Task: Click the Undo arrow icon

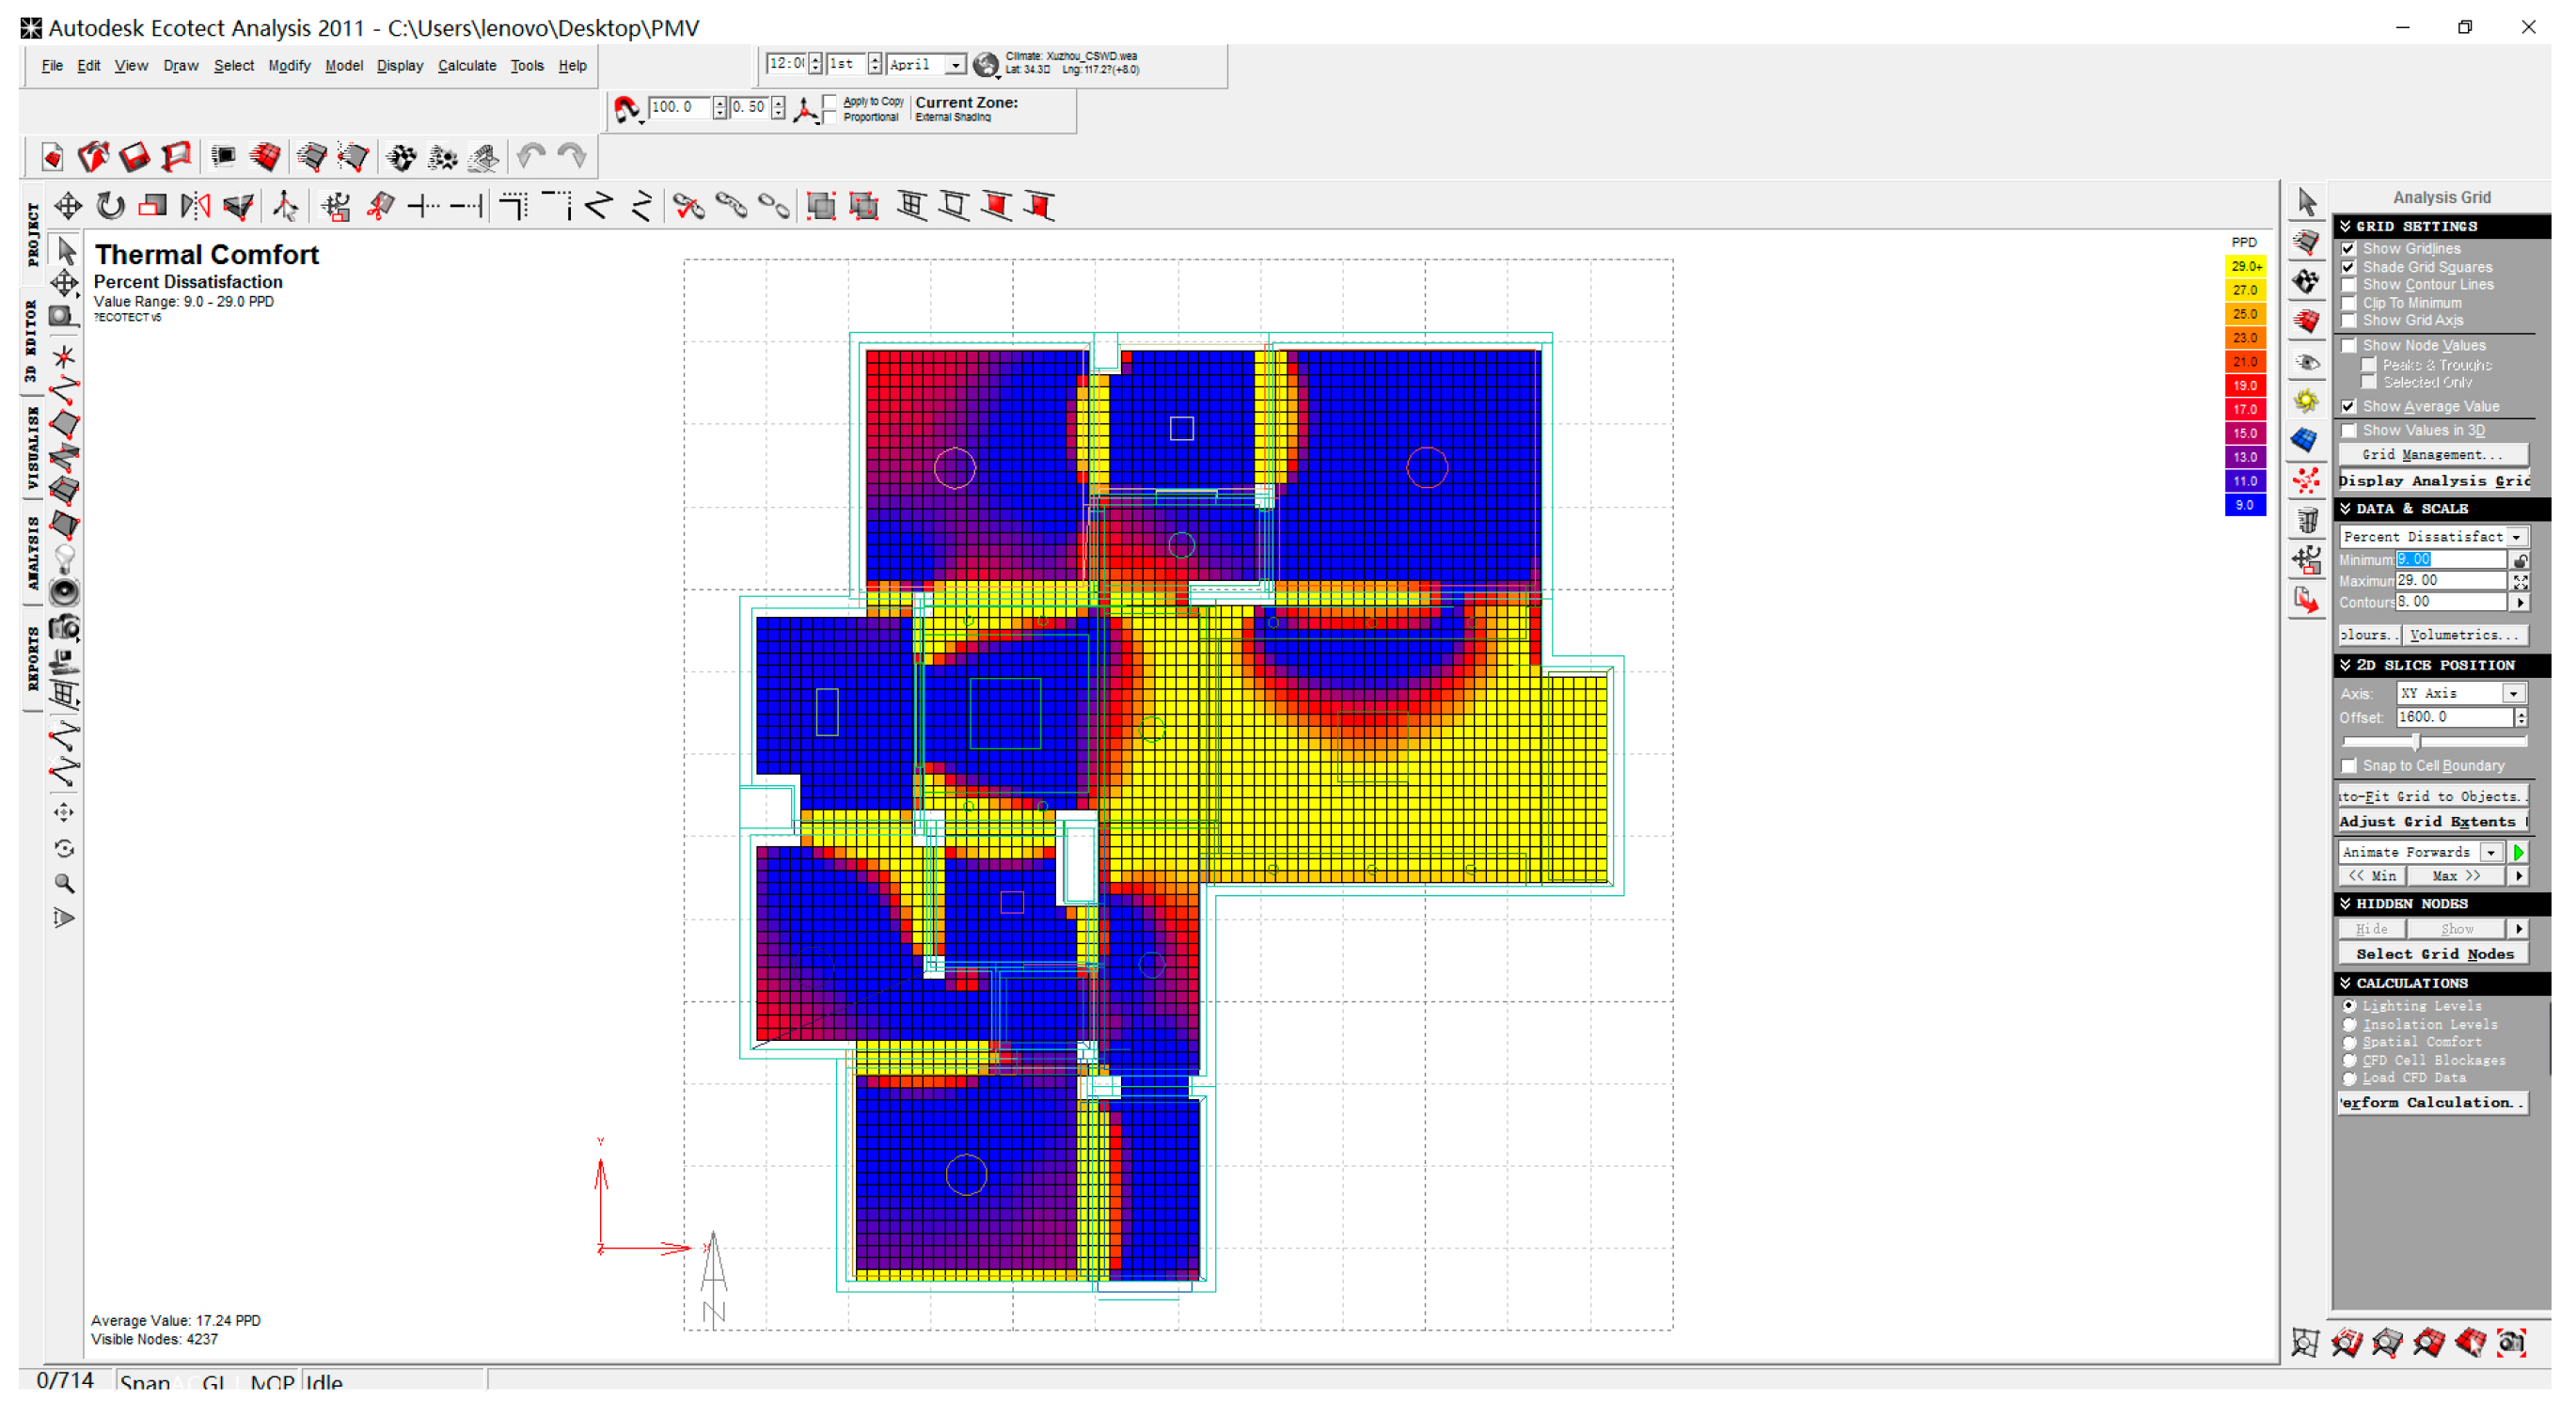Action: coord(531,157)
